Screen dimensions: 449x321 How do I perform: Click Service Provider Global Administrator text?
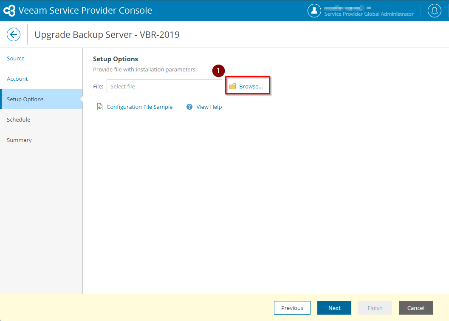(369, 14)
